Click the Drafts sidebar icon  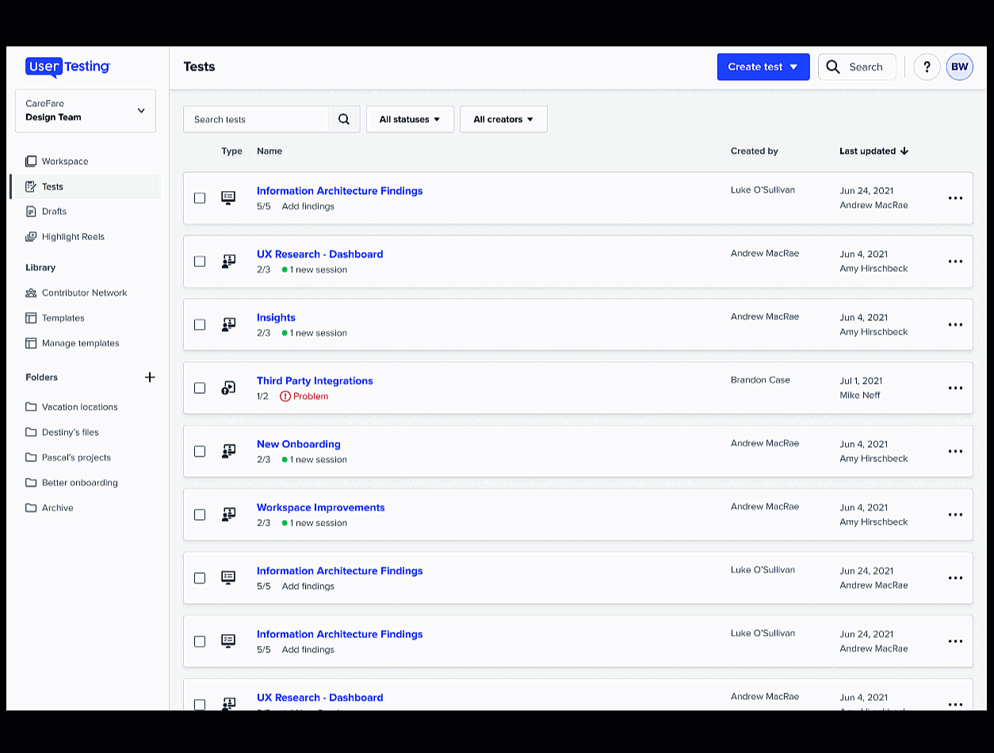[31, 212]
